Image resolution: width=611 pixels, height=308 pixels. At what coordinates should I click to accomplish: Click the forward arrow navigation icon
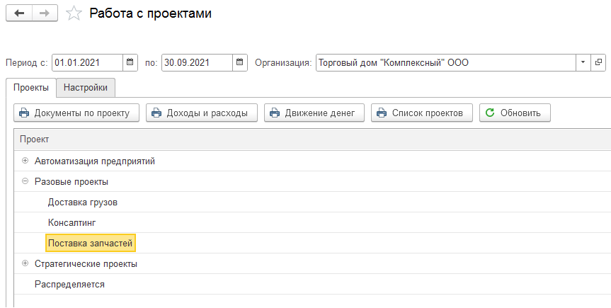pos(45,13)
